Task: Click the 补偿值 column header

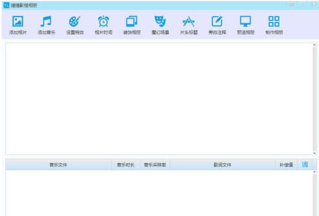Action: [x=286, y=165]
